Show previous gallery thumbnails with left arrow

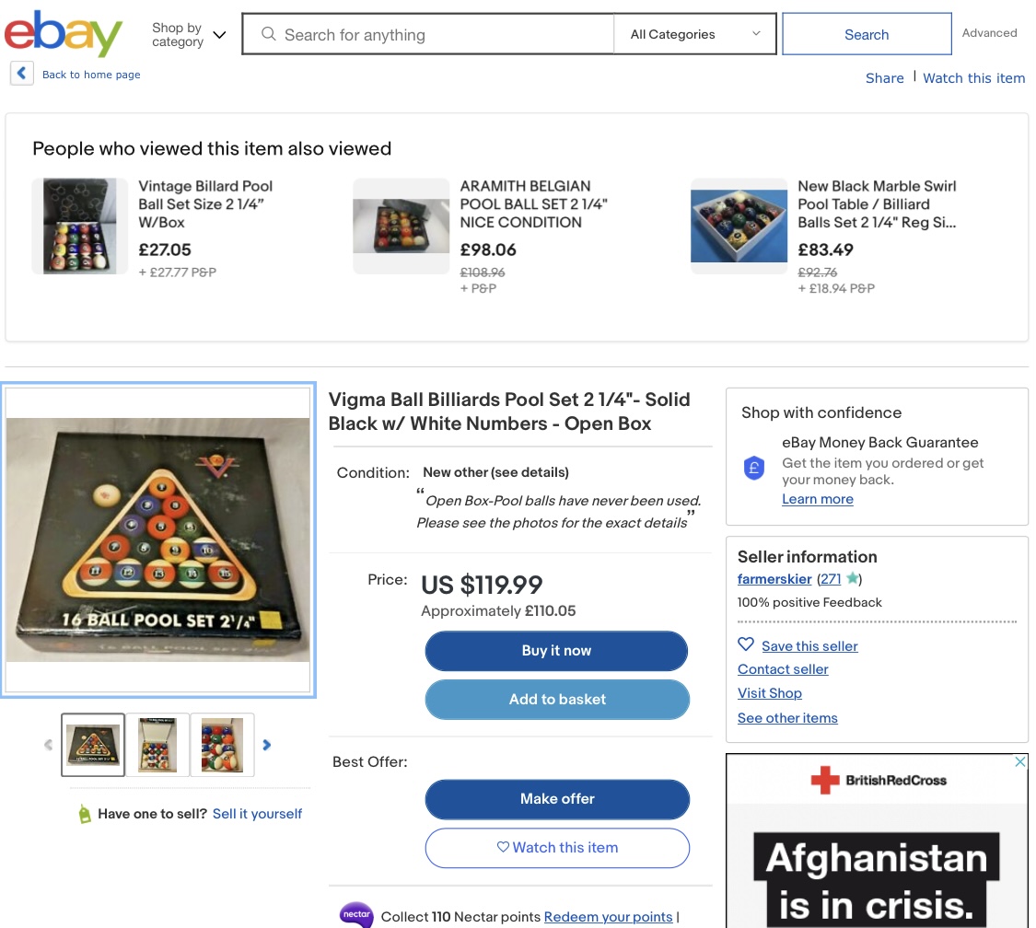coord(48,745)
